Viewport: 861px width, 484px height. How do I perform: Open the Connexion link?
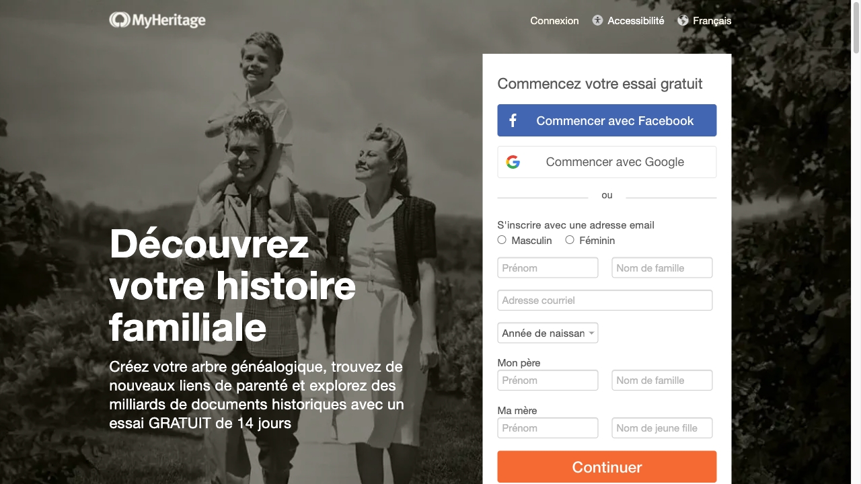click(x=554, y=20)
